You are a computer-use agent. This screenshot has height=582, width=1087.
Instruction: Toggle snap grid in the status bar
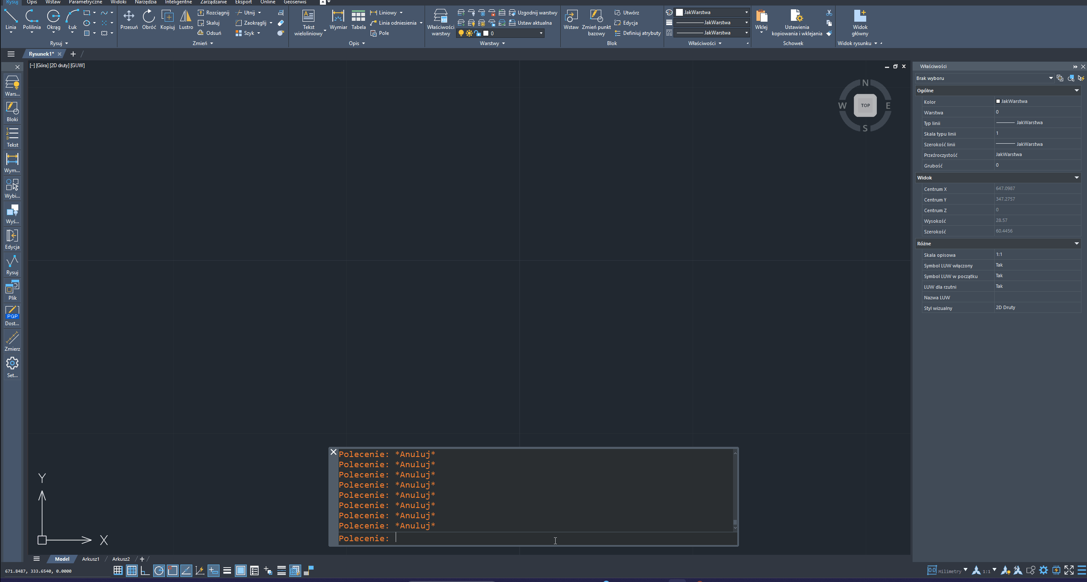(x=118, y=571)
